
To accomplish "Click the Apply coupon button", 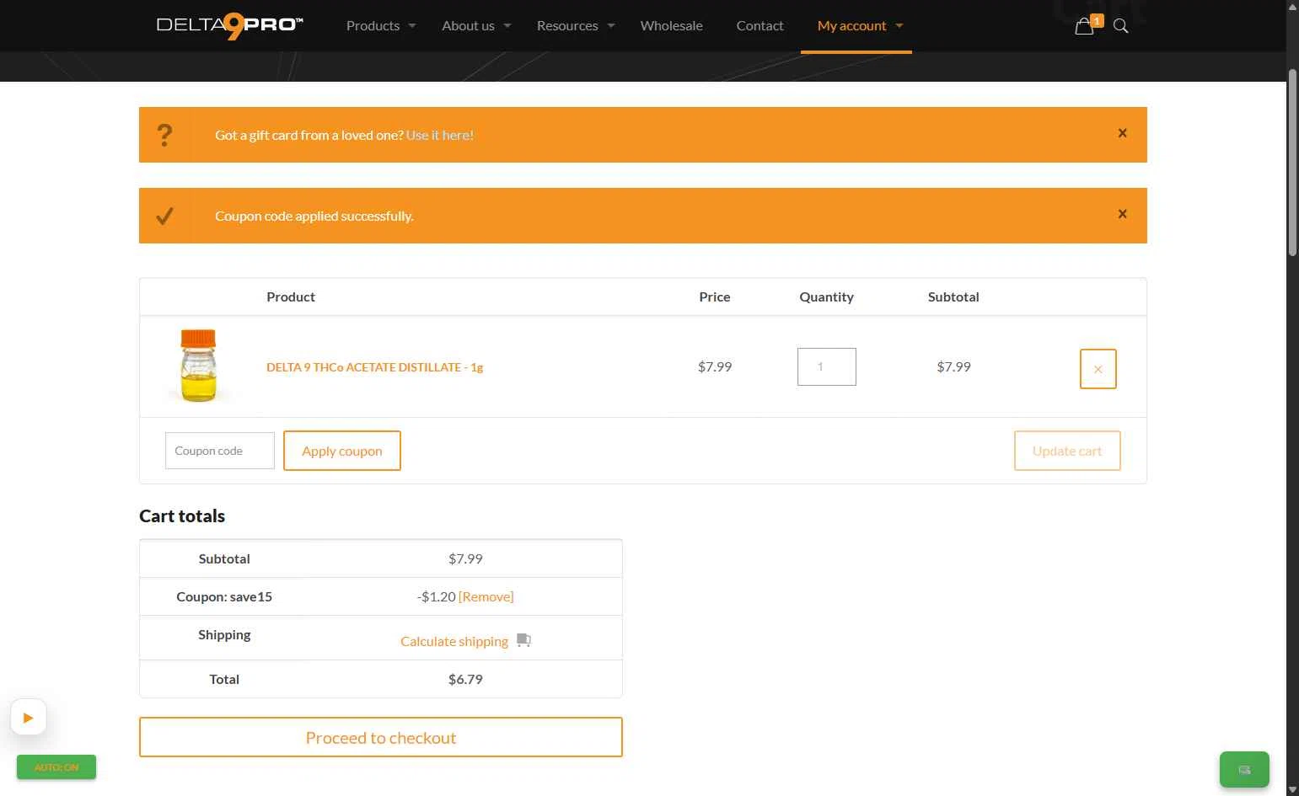I will coord(342,451).
